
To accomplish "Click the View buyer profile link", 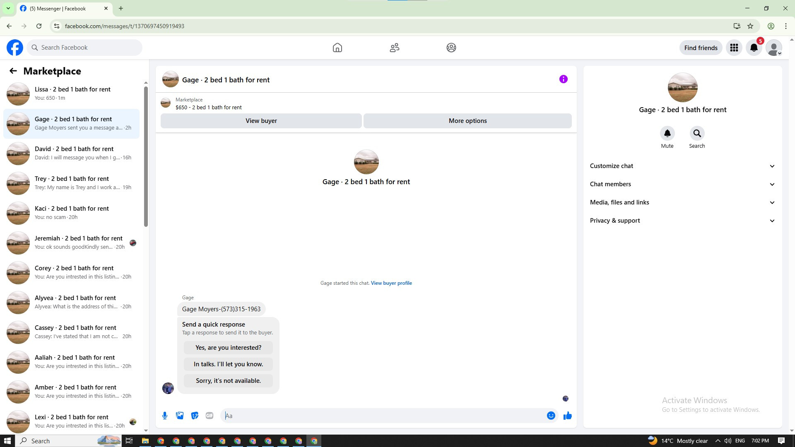I will 391,283.
